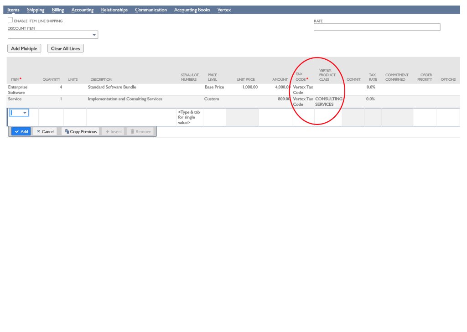Click into the Rate input field
This screenshot has width=467, height=332.
(377, 27)
